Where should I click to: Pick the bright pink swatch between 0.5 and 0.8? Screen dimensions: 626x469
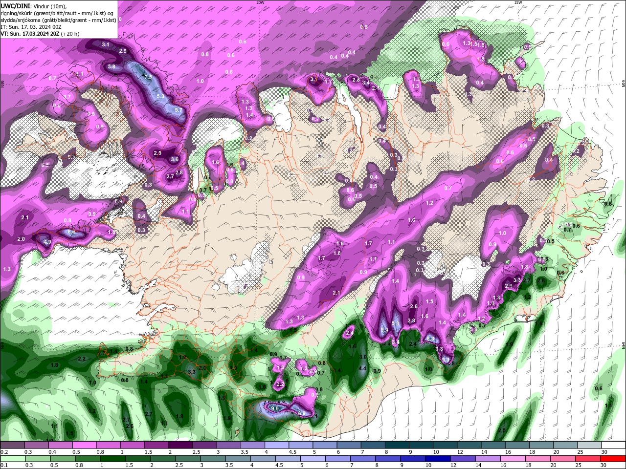click(86, 445)
